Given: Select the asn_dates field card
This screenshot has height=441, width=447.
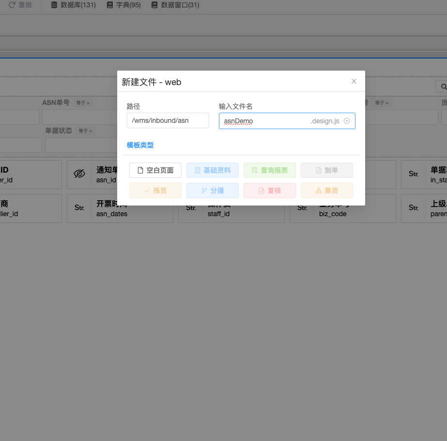Looking at the screenshot, I should pyautogui.click(x=120, y=208).
